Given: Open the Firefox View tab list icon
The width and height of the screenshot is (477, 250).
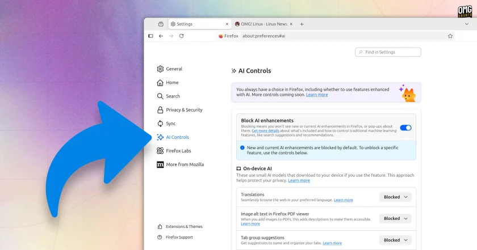Looking at the screenshot, I should click(161, 24).
